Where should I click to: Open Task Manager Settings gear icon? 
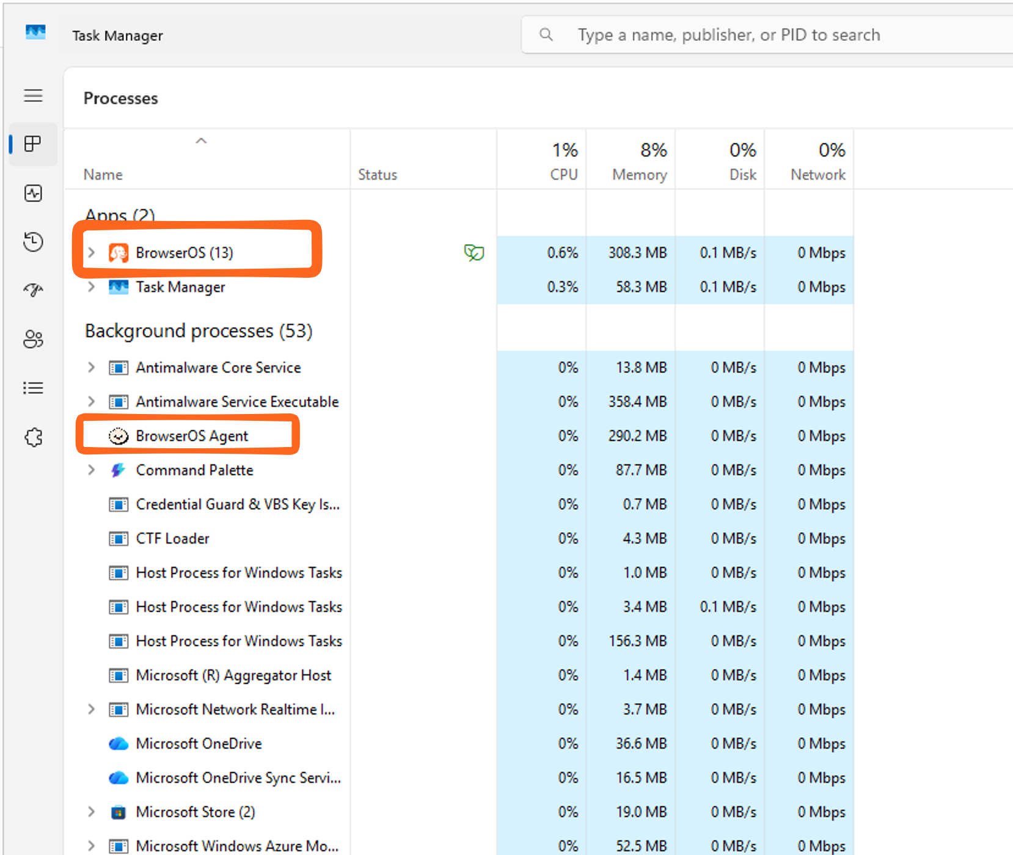(33, 437)
